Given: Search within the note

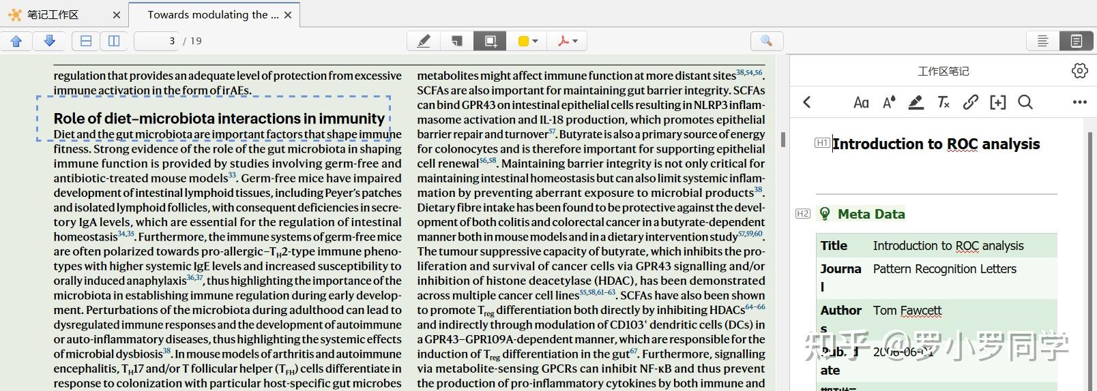Looking at the screenshot, I should [1025, 102].
